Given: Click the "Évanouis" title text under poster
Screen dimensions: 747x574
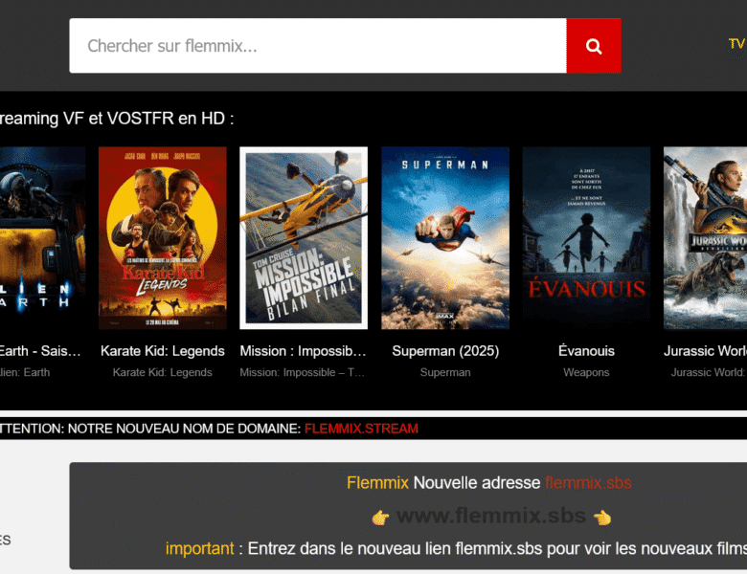Looking at the screenshot, I should 586,351.
